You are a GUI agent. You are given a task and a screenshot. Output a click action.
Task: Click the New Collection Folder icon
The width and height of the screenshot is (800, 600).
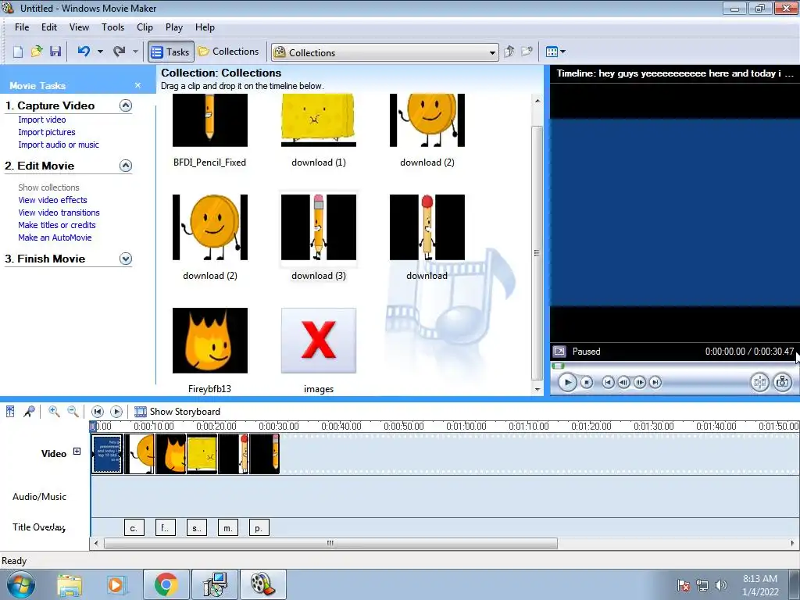[x=527, y=52]
